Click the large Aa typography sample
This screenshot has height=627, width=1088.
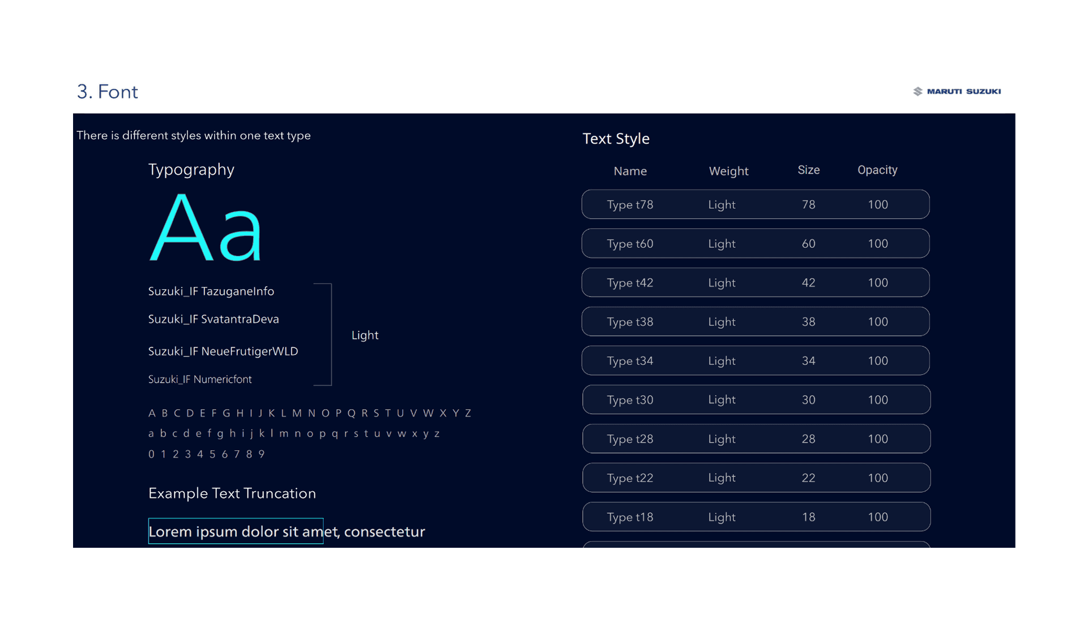click(x=205, y=228)
